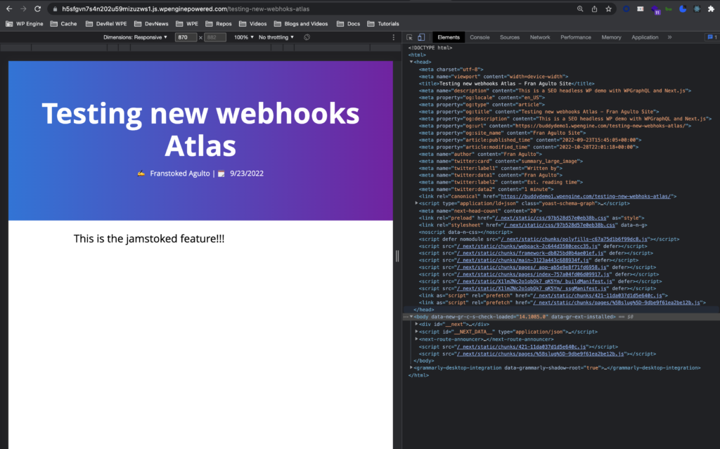Open the No throttling dropdown
Screen dimensions: 720x449
tap(276, 37)
